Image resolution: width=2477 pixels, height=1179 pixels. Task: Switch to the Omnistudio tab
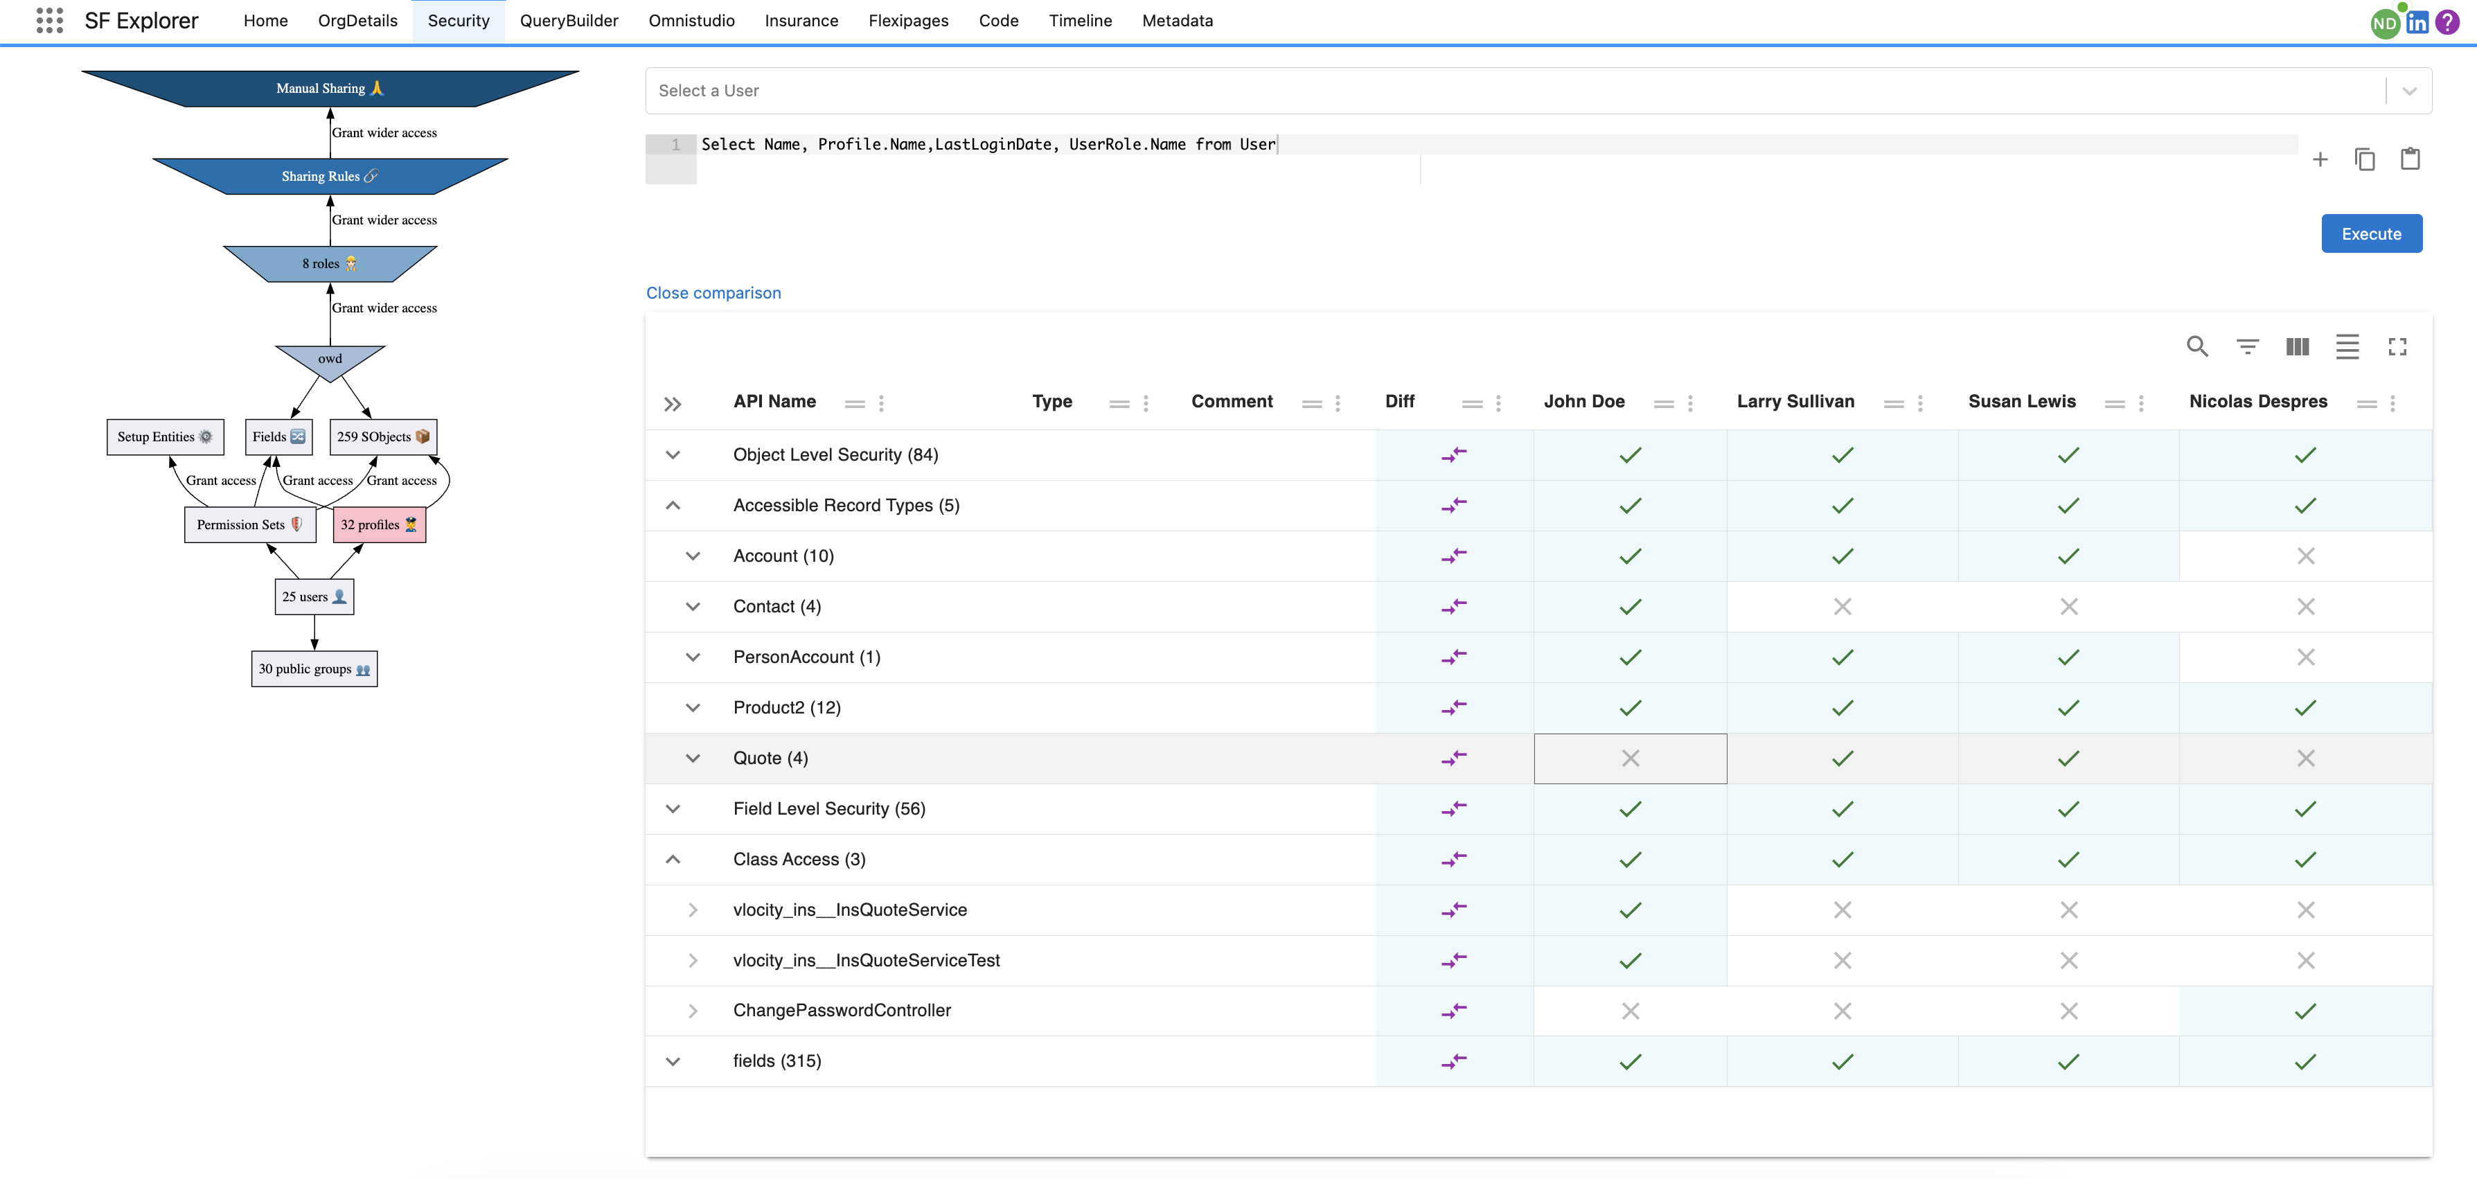[x=691, y=20]
